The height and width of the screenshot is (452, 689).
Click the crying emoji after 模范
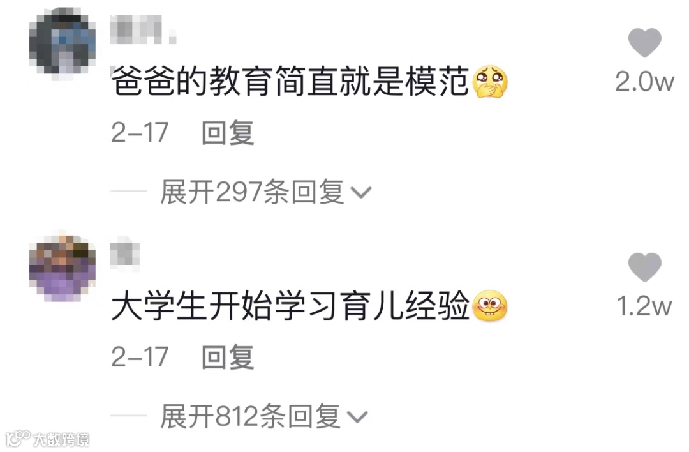pos(490,82)
